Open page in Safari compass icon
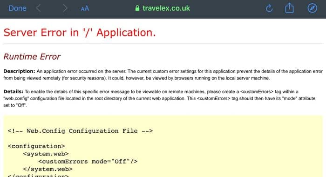This screenshot has height=177, width=326. (312, 8)
